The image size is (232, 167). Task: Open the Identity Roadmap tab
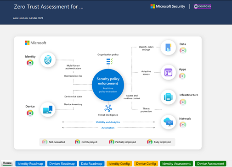click(30, 164)
